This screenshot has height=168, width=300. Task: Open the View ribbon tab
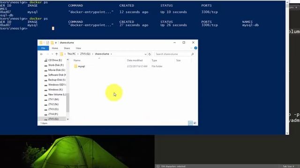pyautogui.click(x=78, y=48)
